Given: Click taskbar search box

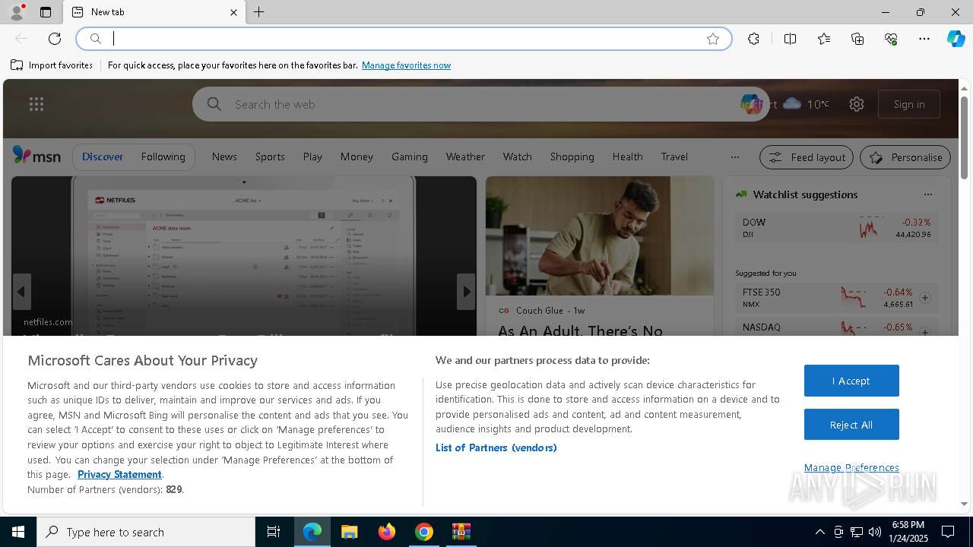Looking at the screenshot, I should click(146, 532).
